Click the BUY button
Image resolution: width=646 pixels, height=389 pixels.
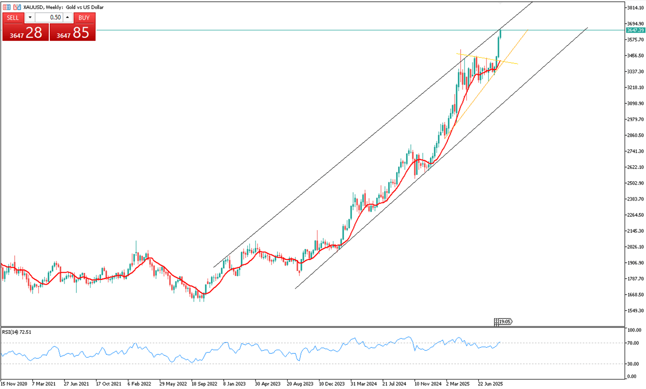coord(84,18)
